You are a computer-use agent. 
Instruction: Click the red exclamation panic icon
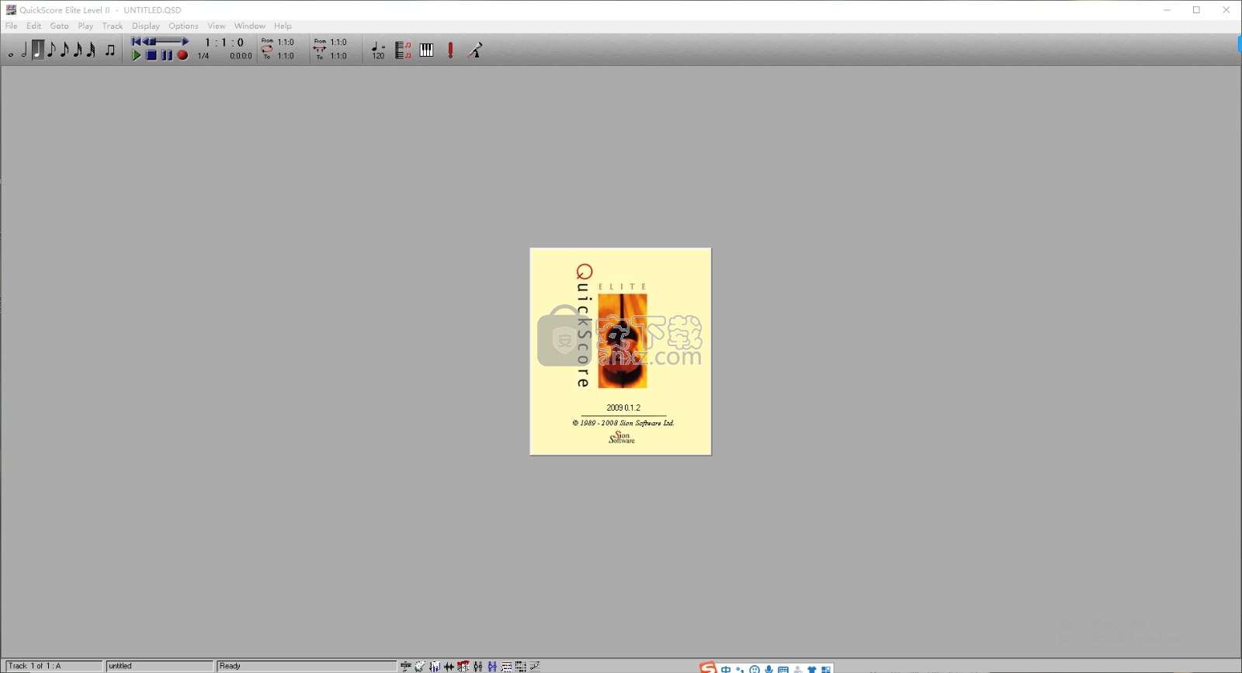coord(450,50)
